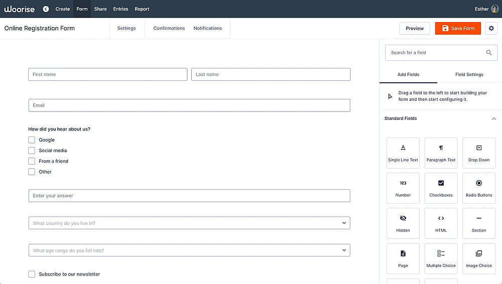Open the age range dropdown
Image resolution: width=502 pixels, height=284 pixels.
(189, 250)
